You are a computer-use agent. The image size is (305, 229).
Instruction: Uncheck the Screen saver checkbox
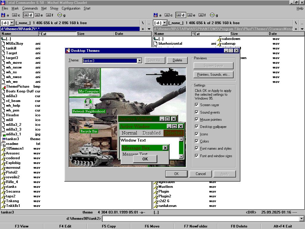tap(197, 105)
